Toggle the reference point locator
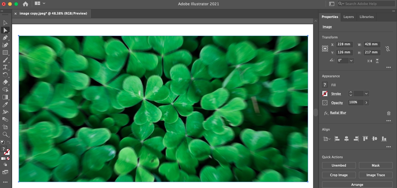397x188 pixels. pyautogui.click(x=325, y=48)
